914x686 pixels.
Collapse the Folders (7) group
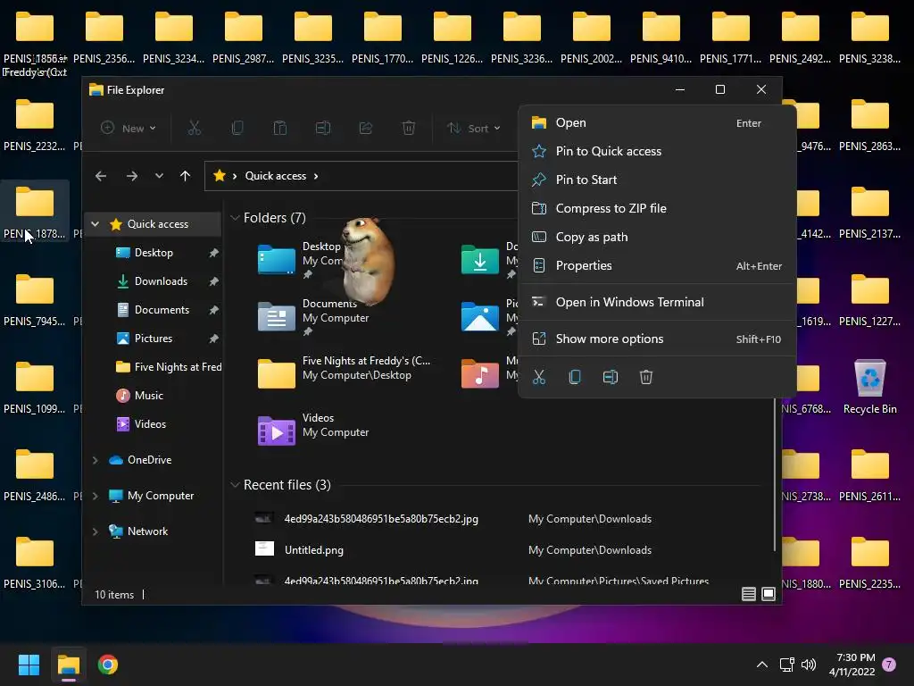coord(235,218)
